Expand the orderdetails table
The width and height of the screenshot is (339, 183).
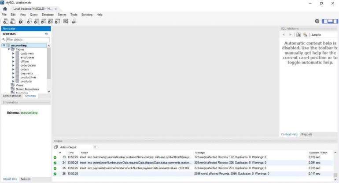(x=13, y=65)
